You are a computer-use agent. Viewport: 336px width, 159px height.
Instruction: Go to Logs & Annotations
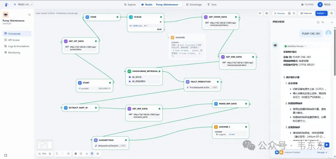click(x=17, y=46)
